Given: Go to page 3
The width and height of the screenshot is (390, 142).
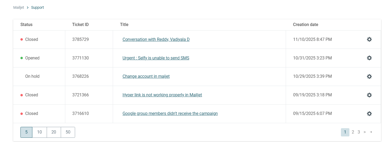Looking at the screenshot, I should [359, 132].
